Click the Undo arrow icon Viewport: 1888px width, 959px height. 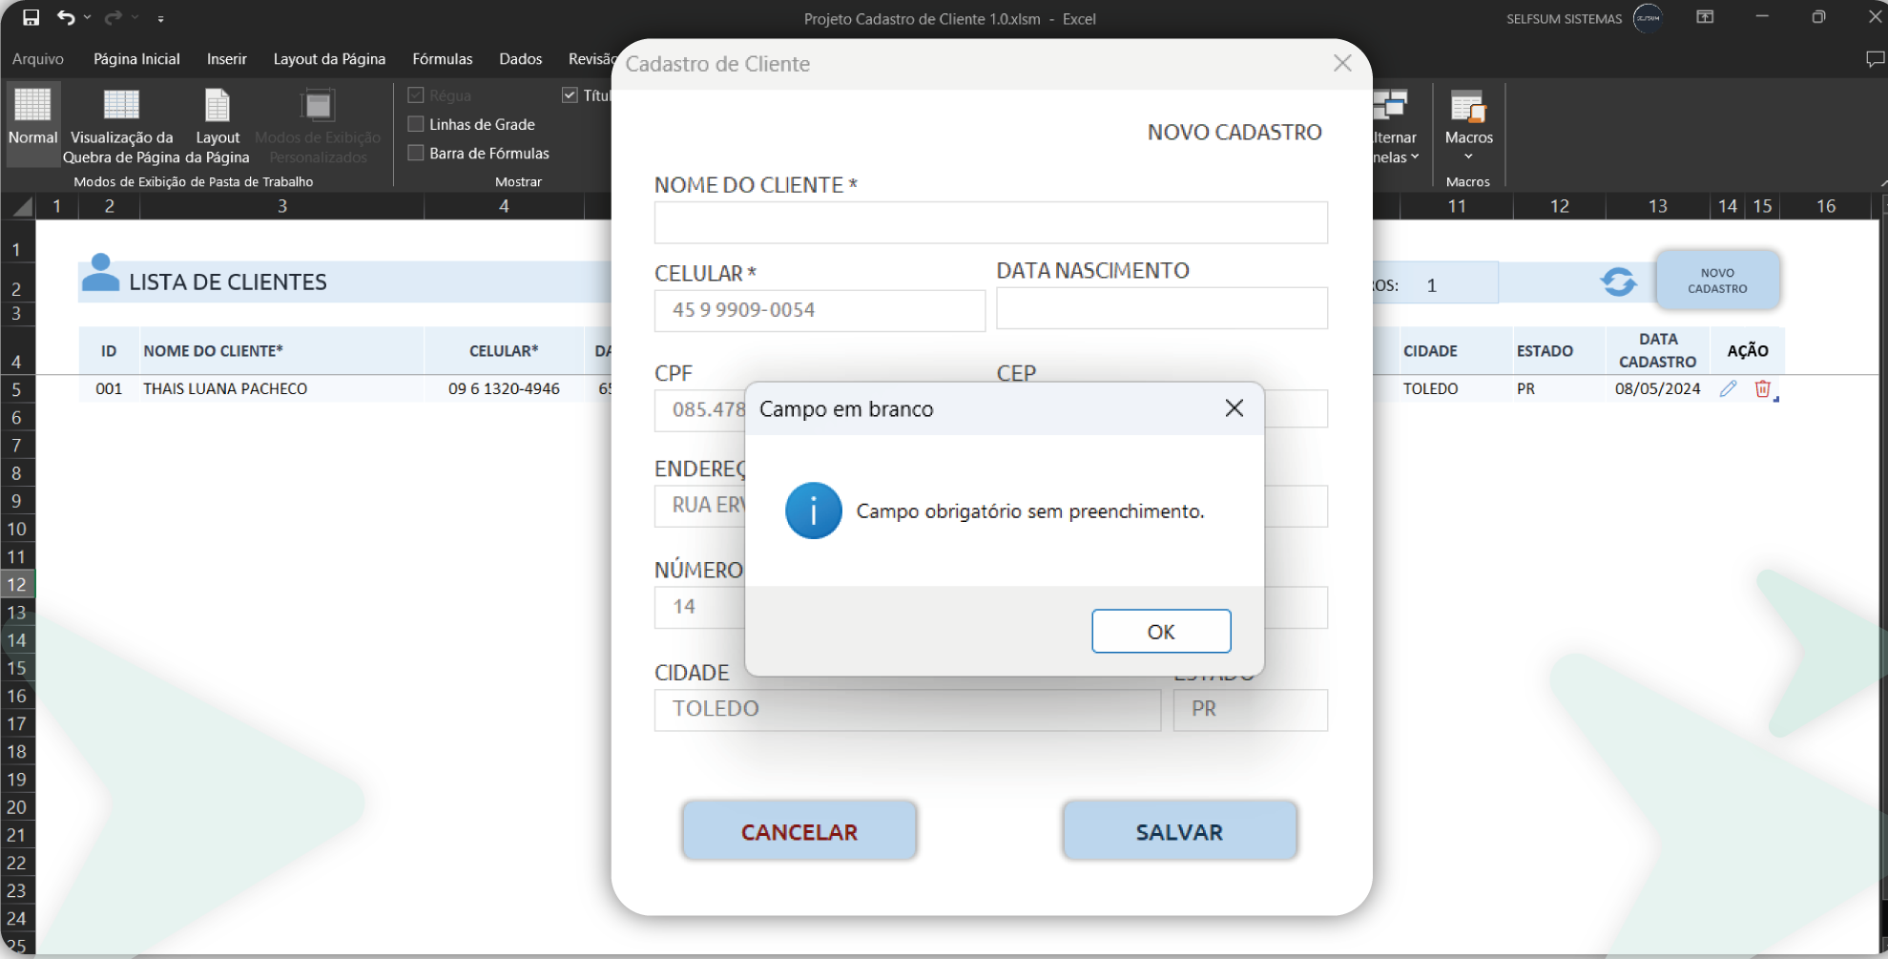tap(65, 17)
